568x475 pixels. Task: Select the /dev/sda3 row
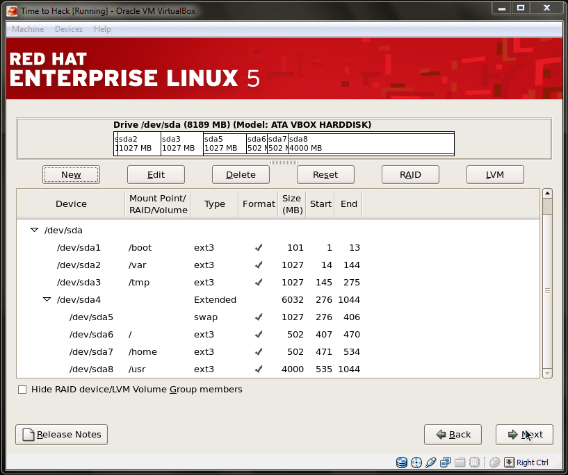278,282
